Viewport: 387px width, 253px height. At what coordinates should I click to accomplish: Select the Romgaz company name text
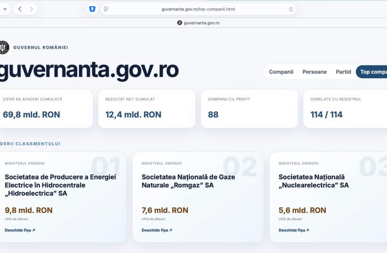tap(188, 181)
